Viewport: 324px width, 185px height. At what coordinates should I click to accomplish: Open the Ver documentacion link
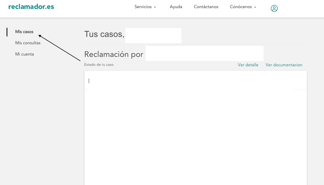(284, 65)
